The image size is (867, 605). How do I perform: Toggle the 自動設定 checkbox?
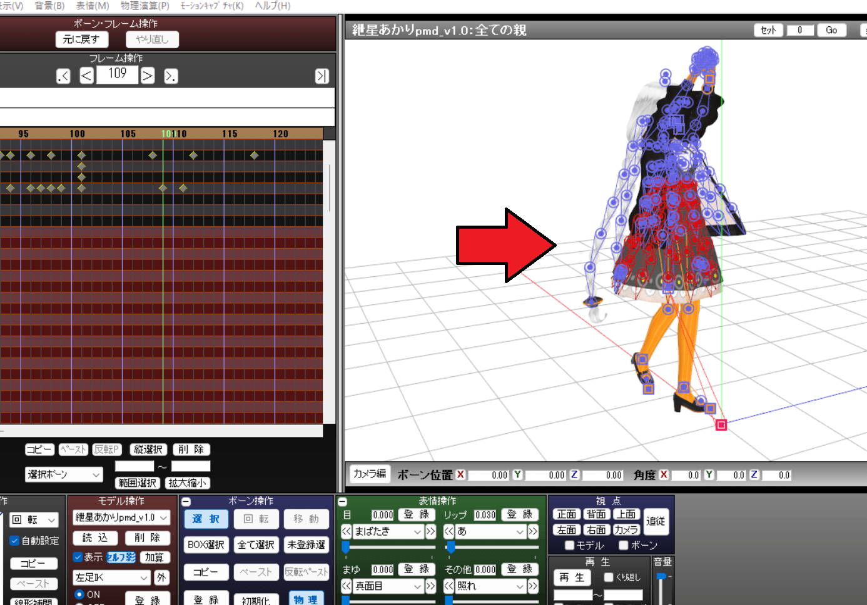[x=14, y=541]
